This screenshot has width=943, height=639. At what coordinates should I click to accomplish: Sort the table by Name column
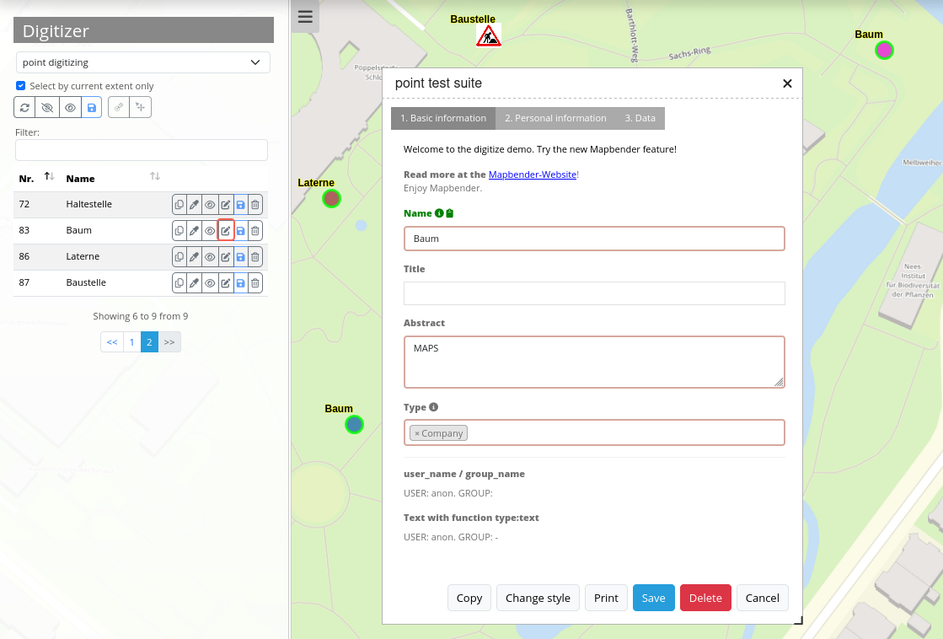(154, 177)
